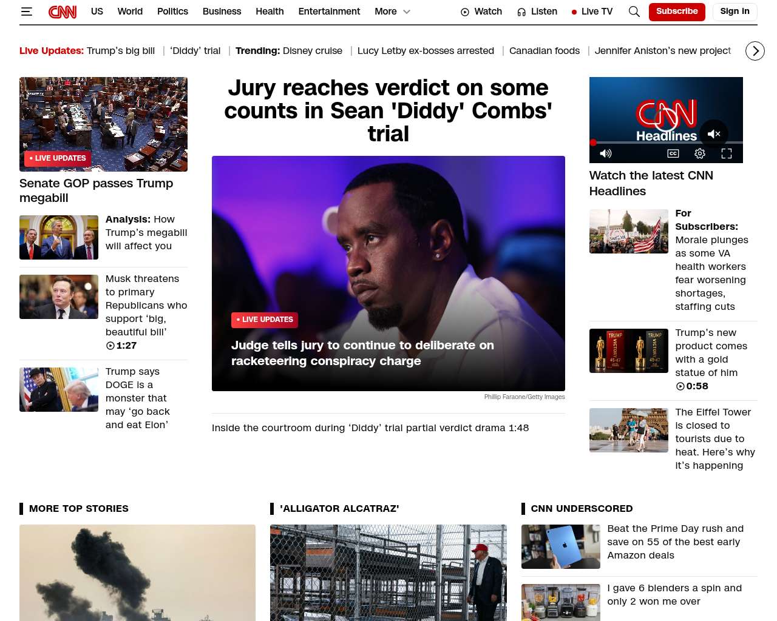This screenshot has width=777, height=621.
Task: Read the Prime Day early Amazon deals story
Action: (676, 542)
